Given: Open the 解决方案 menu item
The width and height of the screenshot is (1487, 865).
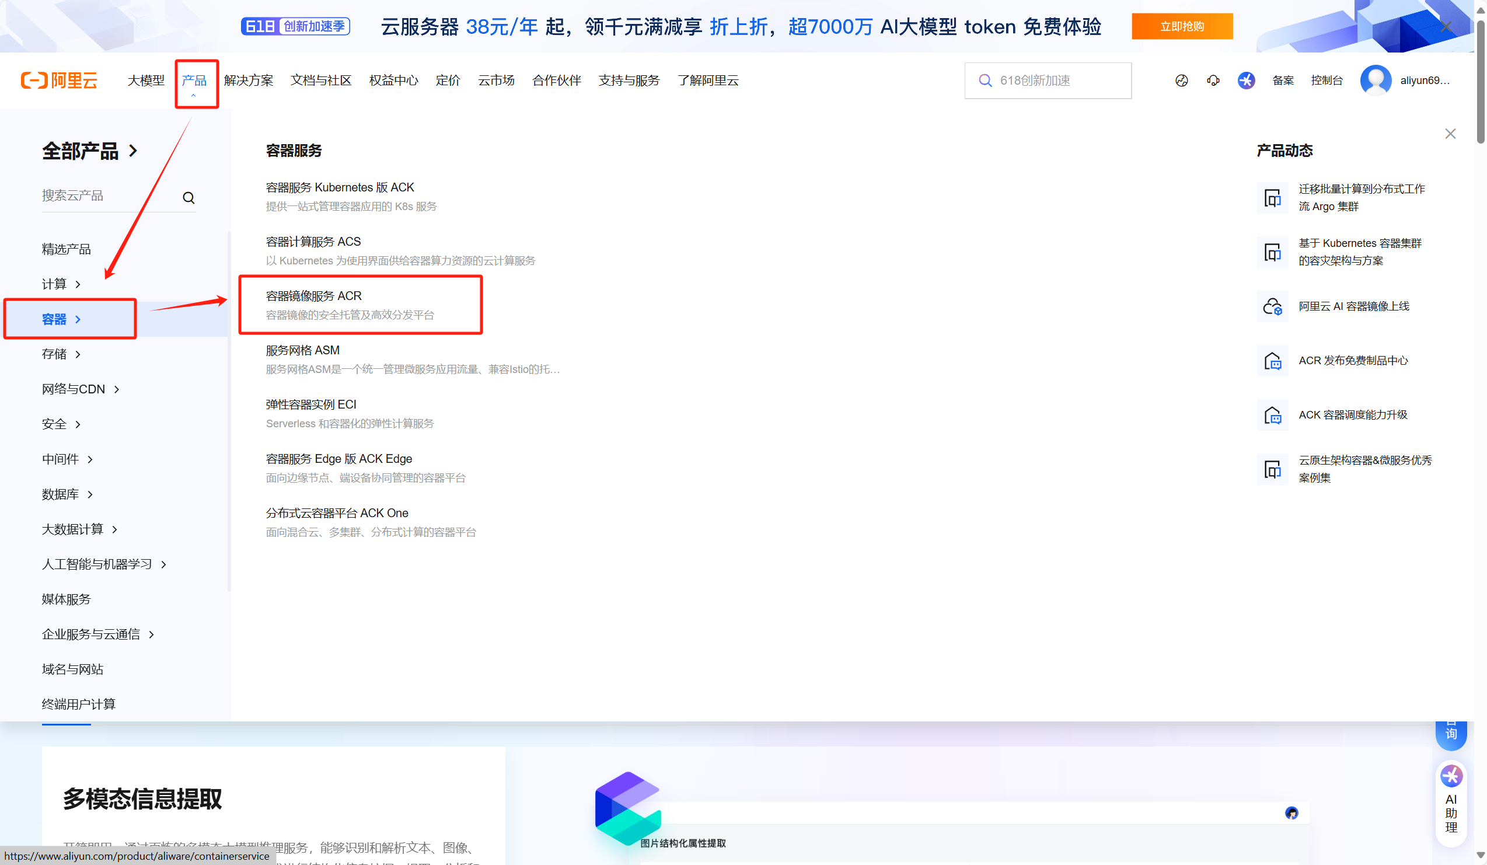Looking at the screenshot, I should click(x=249, y=80).
